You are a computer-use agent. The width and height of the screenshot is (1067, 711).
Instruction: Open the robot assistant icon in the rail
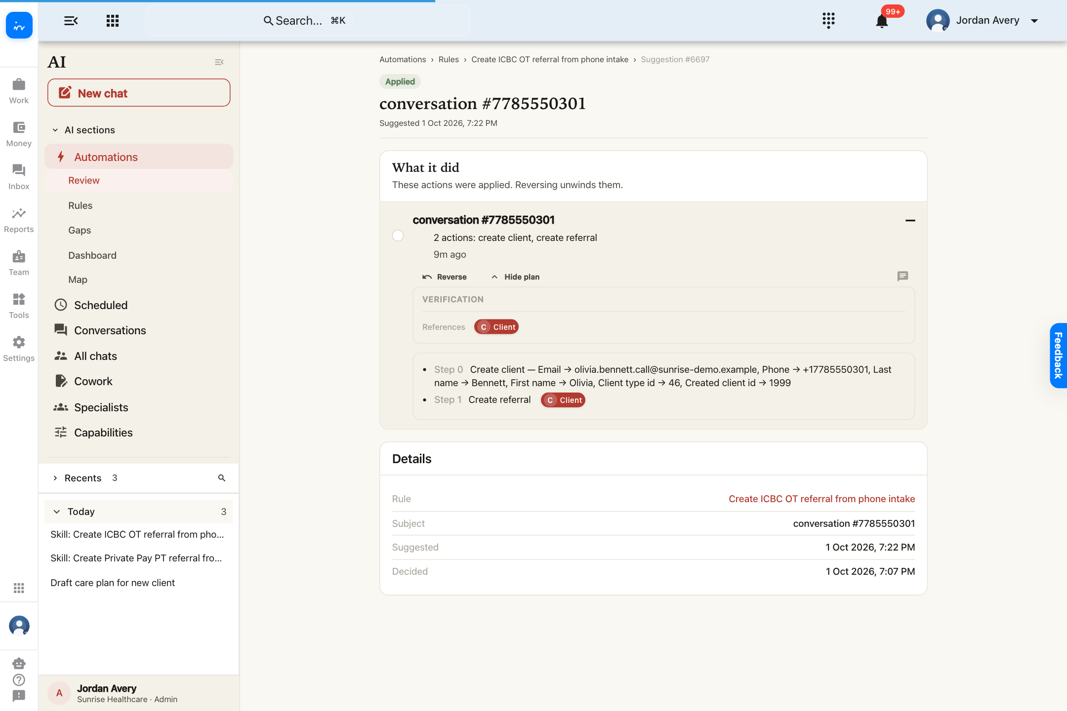coord(19,663)
